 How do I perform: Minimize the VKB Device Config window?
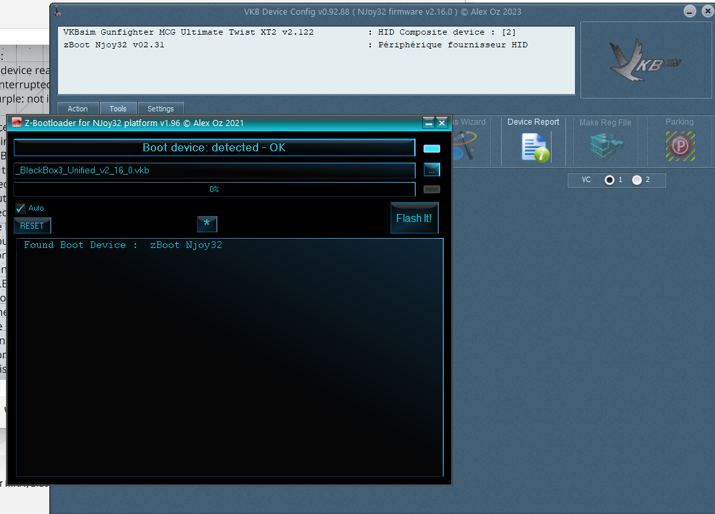[x=690, y=11]
